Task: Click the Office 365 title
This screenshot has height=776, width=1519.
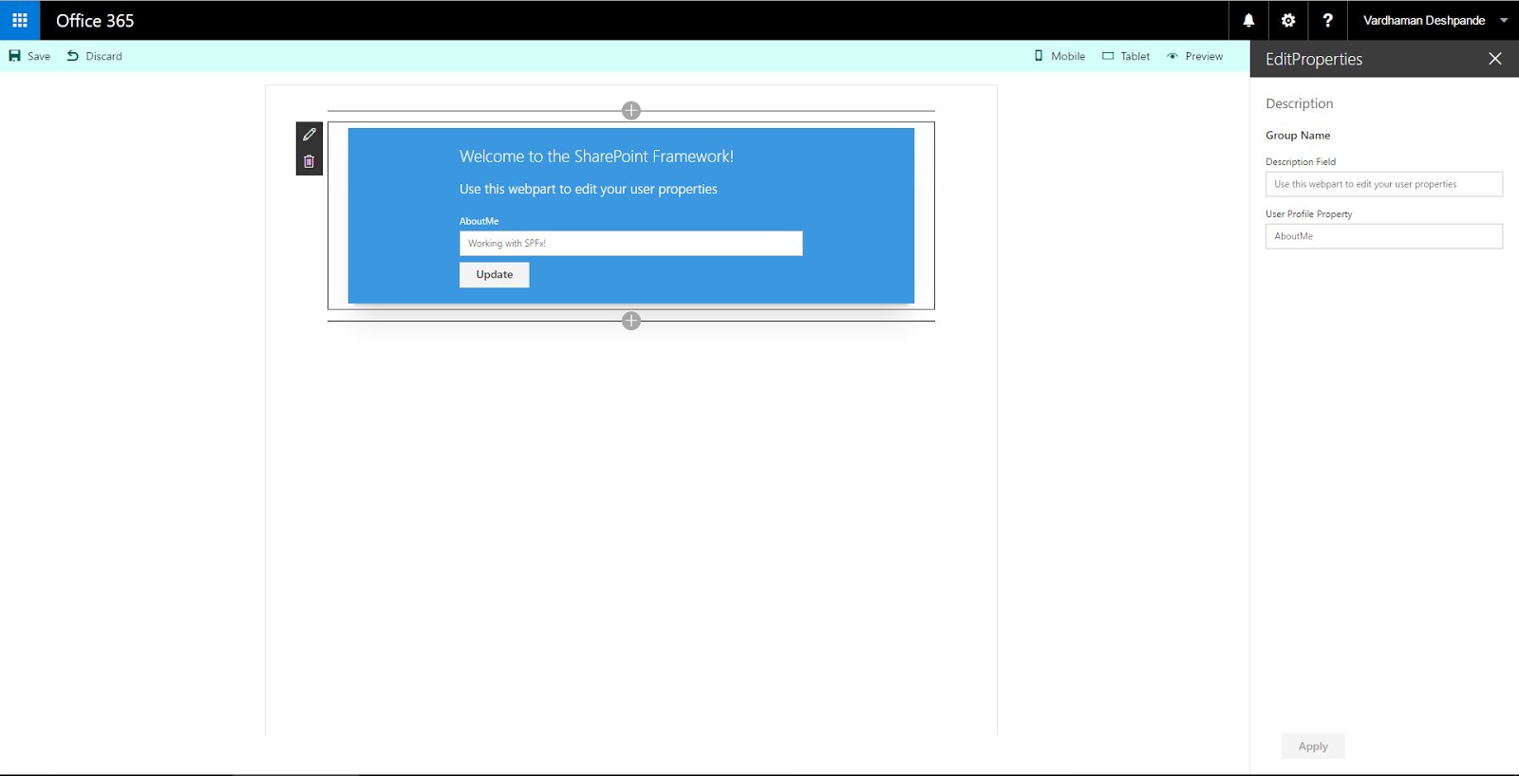Action: pos(95,21)
